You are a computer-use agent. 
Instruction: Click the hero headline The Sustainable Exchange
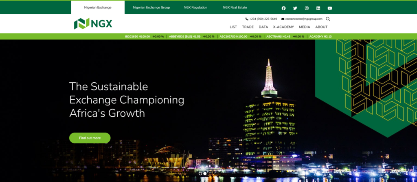(x=127, y=100)
